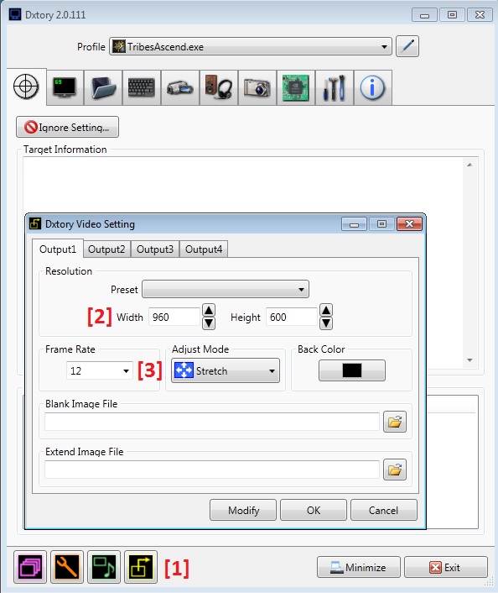This screenshot has width=498, height=593.
Task: Minimize the Dxtory Video Setting dialog
Action: (354, 224)
